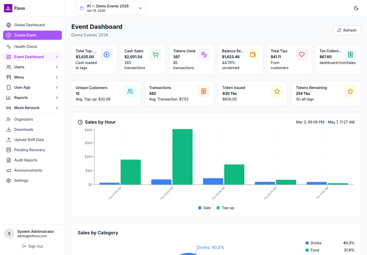This screenshot has width=367, height=255.
Task: Expand Event Dashboard submenu chevron
Action: 57,57
